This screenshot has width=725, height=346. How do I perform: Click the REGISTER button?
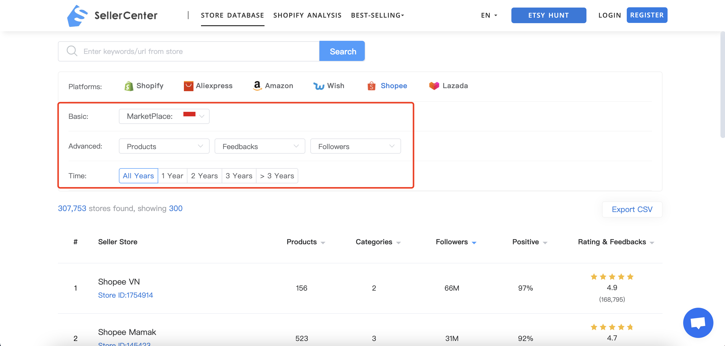(647, 15)
